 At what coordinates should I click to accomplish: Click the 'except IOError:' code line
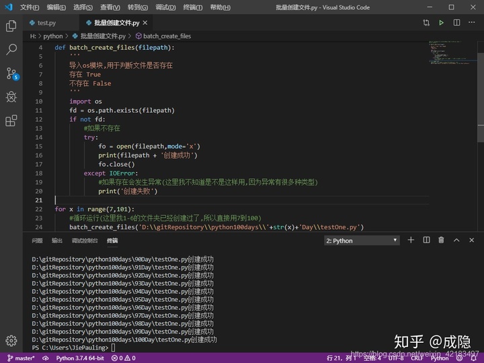pos(111,173)
